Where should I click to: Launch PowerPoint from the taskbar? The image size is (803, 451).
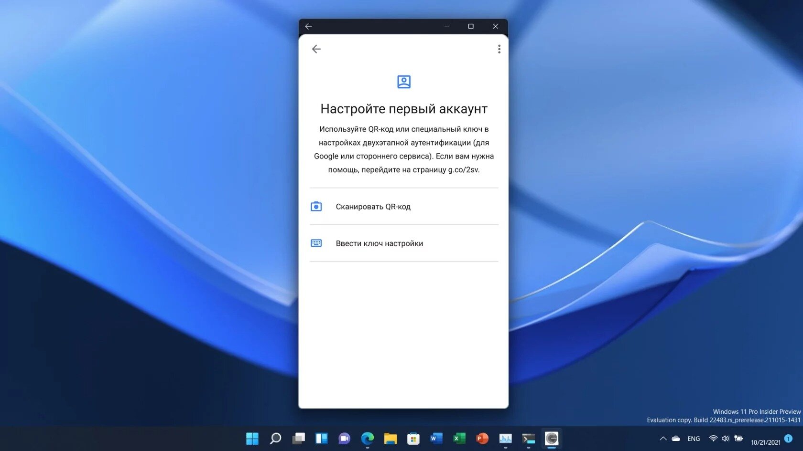tap(482, 439)
